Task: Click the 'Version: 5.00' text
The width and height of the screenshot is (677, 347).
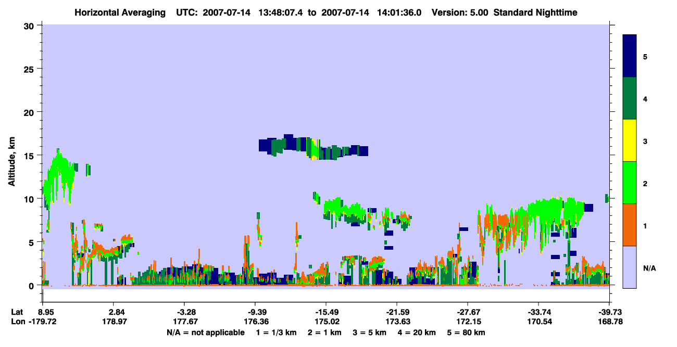Action: tap(460, 12)
